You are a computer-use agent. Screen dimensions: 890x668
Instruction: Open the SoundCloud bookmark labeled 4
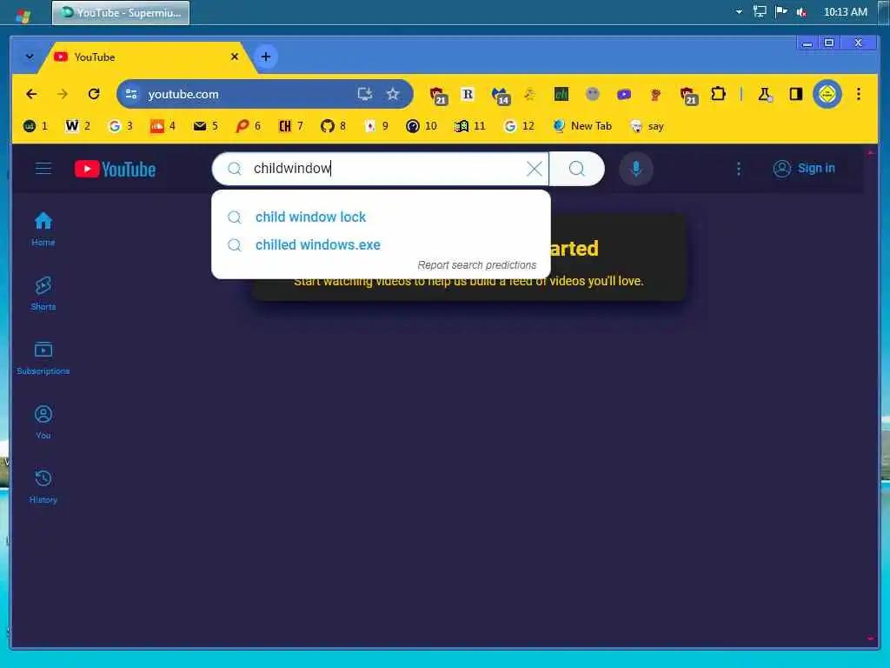163,126
